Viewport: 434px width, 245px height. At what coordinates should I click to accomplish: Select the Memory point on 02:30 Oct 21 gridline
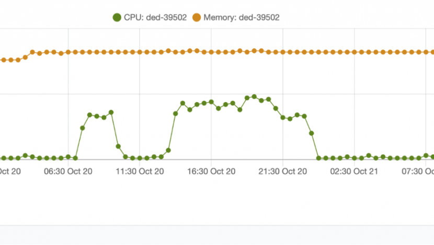click(355, 52)
